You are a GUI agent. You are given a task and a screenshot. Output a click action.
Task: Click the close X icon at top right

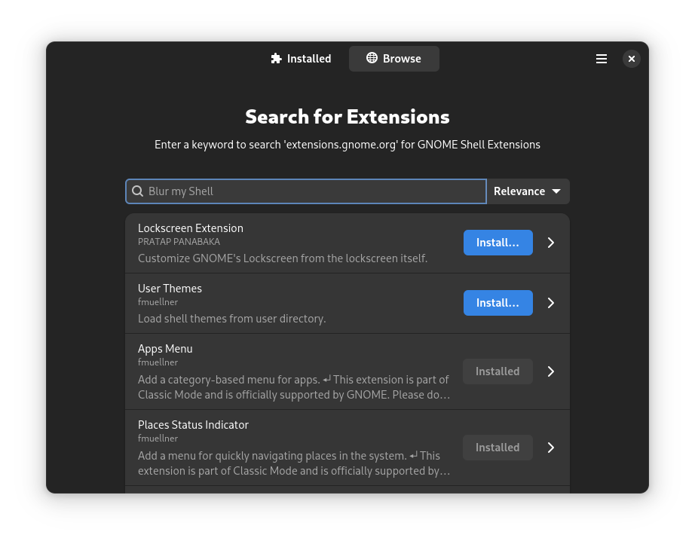tap(632, 58)
